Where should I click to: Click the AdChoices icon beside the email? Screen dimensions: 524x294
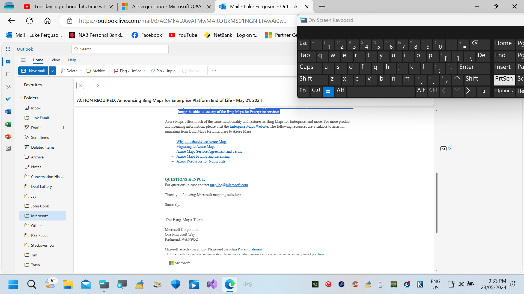[x=449, y=149]
